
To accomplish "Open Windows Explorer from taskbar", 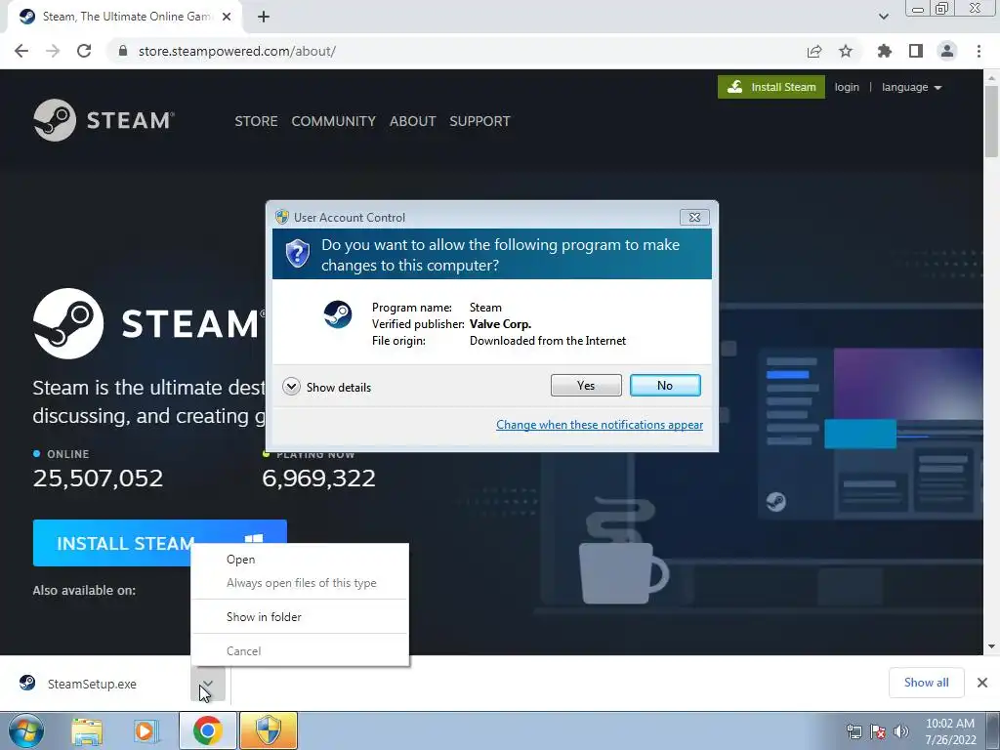I will coord(87,730).
